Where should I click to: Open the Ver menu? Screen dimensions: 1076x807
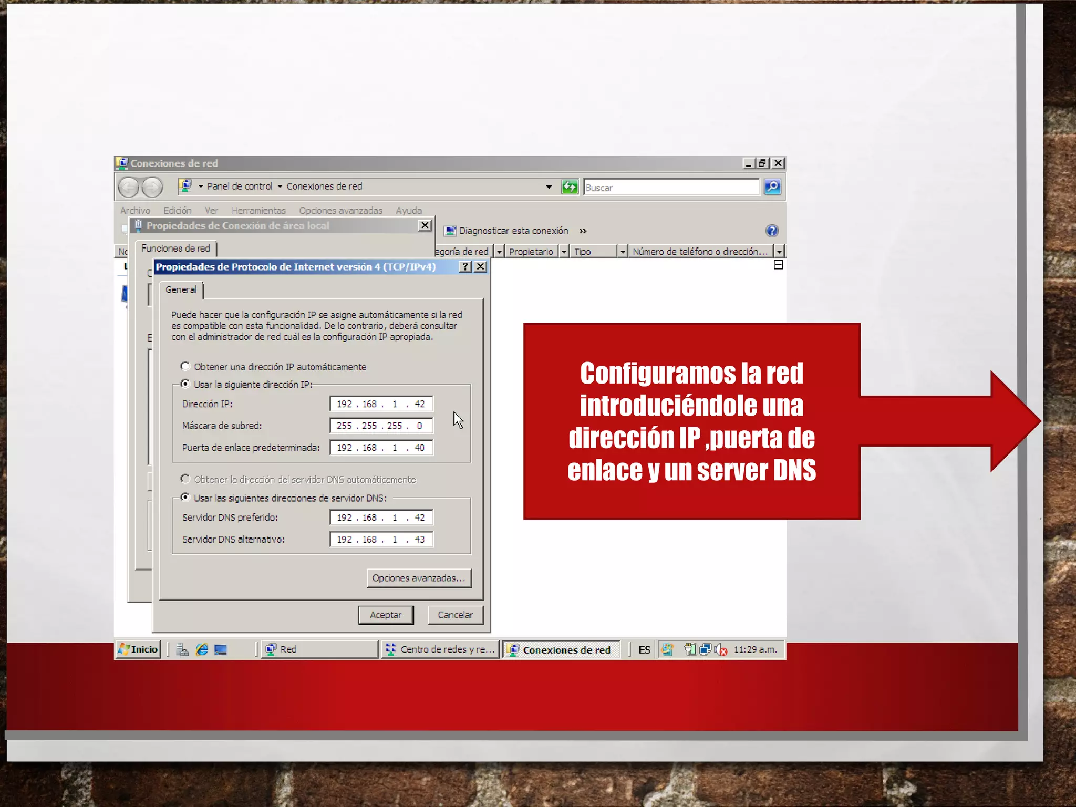tap(212, 211)
